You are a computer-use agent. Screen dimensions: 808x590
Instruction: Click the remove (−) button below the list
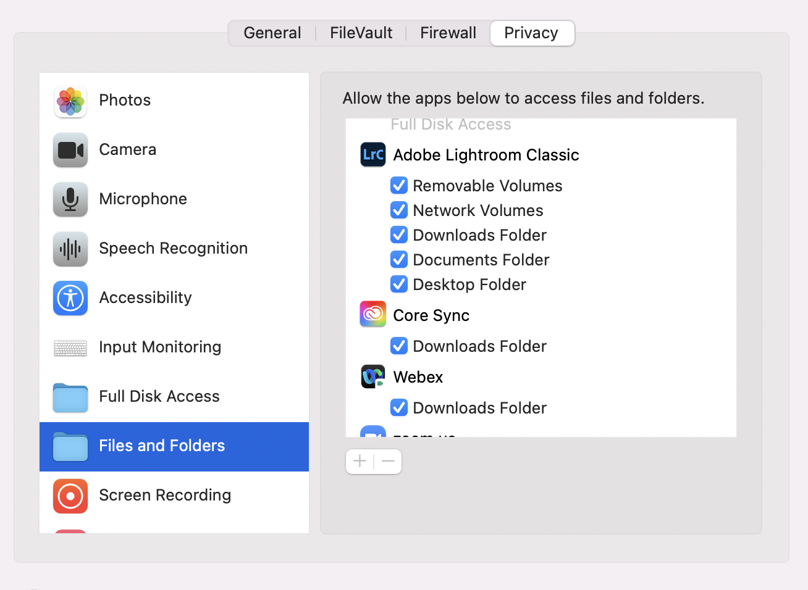[387, 461]
